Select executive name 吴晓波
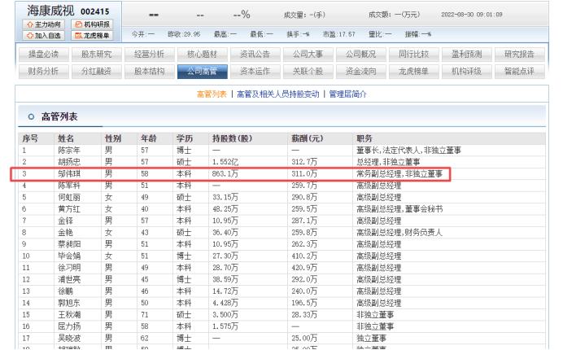This screenshot has height=350, width=563. click(x=69, y=338)
